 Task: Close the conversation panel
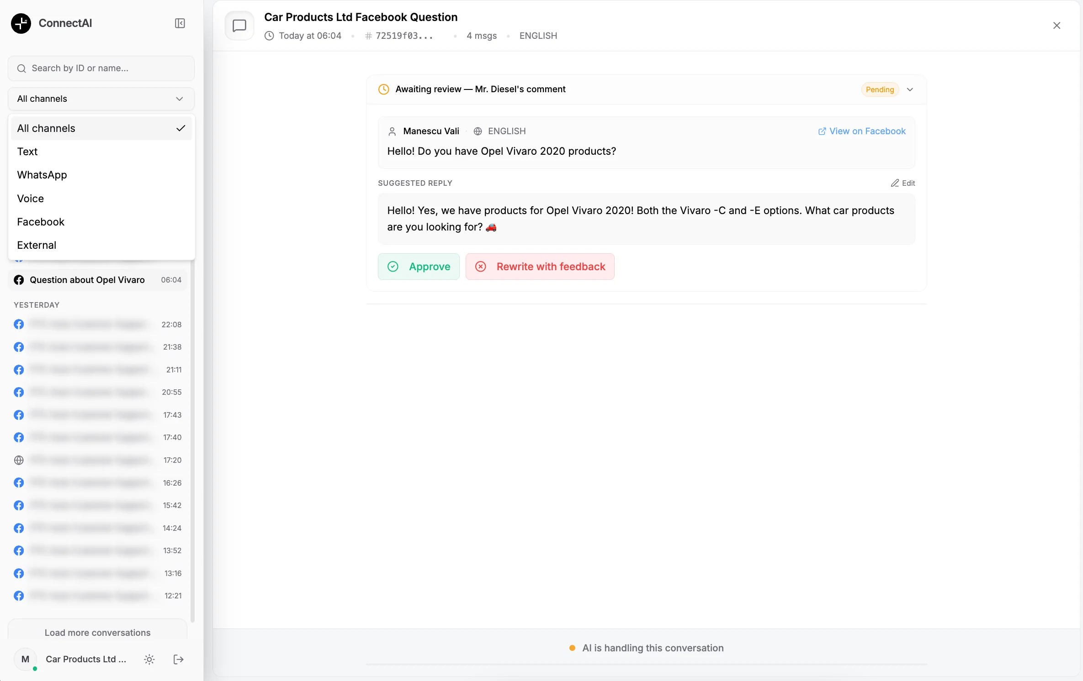pyautogui.click(x=1056, y=26)
